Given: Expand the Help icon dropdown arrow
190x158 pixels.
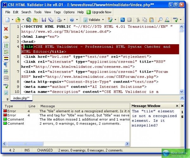Looking at the screenshot, I should 77,20.
